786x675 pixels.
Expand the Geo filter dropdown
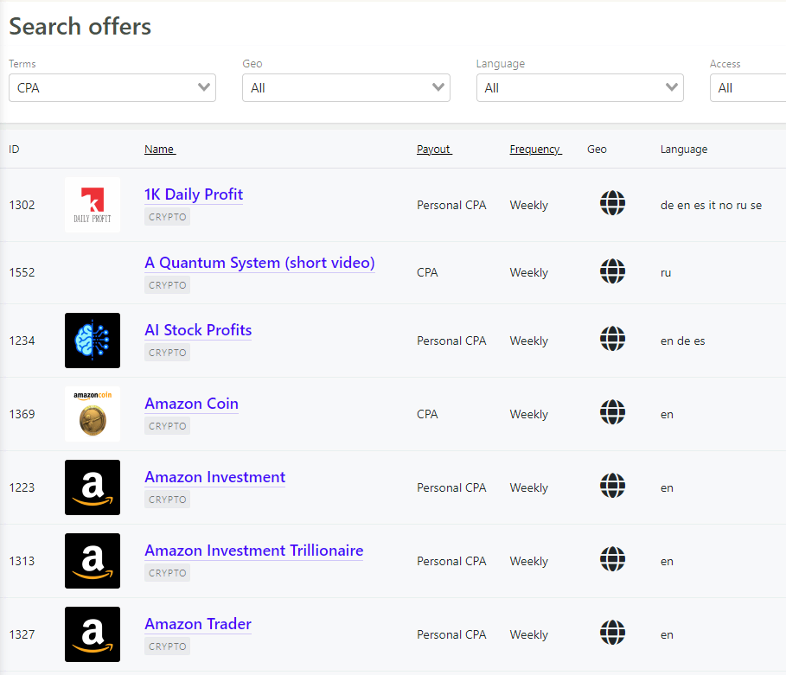[x=346, y=87]
